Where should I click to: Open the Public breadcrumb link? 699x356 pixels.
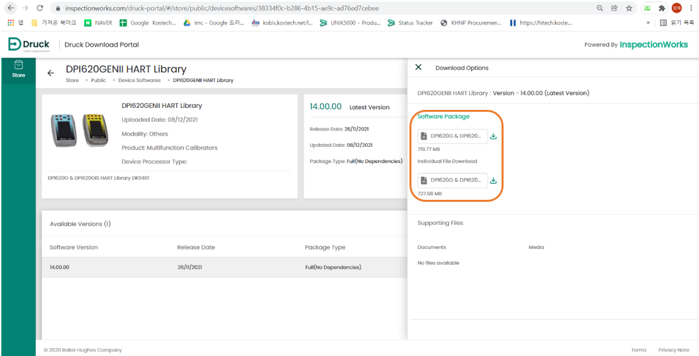click(98, 80)
